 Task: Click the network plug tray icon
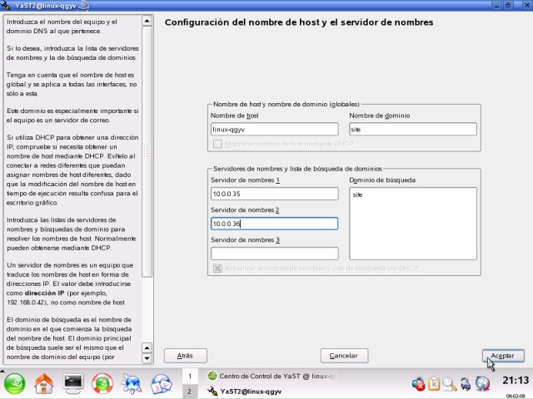[466, 384]
